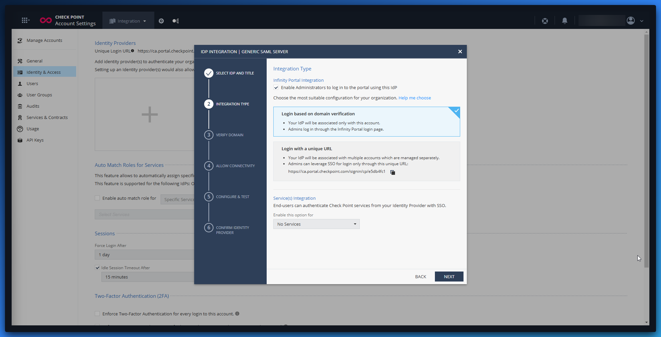This screenshot has width=661, height=337.
Task: Click the user profile avatar icon
Action: coord(631,21)
